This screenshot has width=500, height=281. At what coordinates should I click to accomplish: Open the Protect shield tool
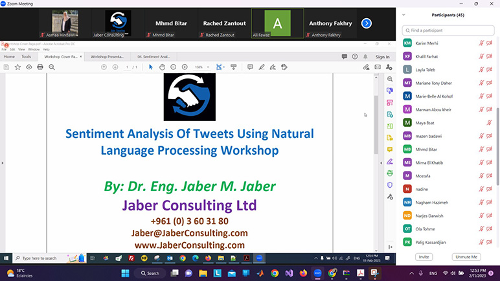390,185
